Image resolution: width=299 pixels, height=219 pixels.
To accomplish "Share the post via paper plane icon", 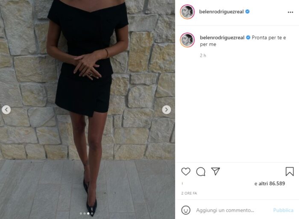I will pyautogui.click(x=215, y=171).
